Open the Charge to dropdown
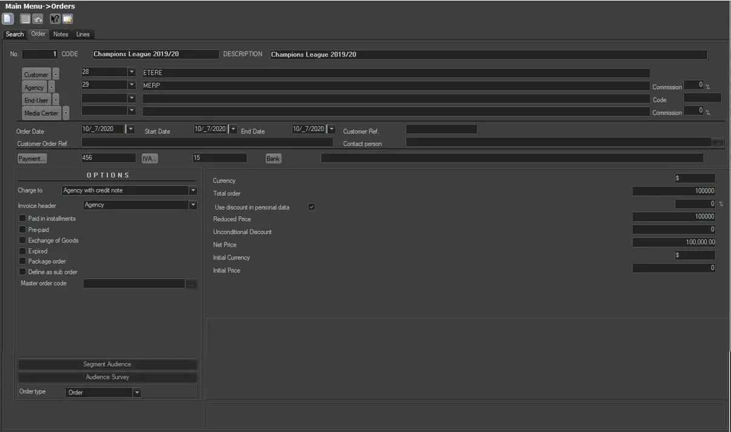 coord(193,190)
